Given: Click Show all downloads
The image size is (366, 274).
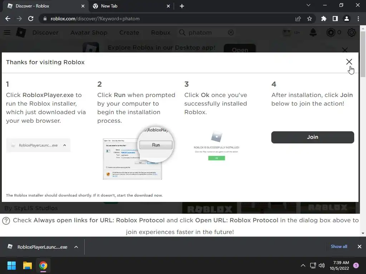Looking at the screenshot, I should [x=339, y=247].
